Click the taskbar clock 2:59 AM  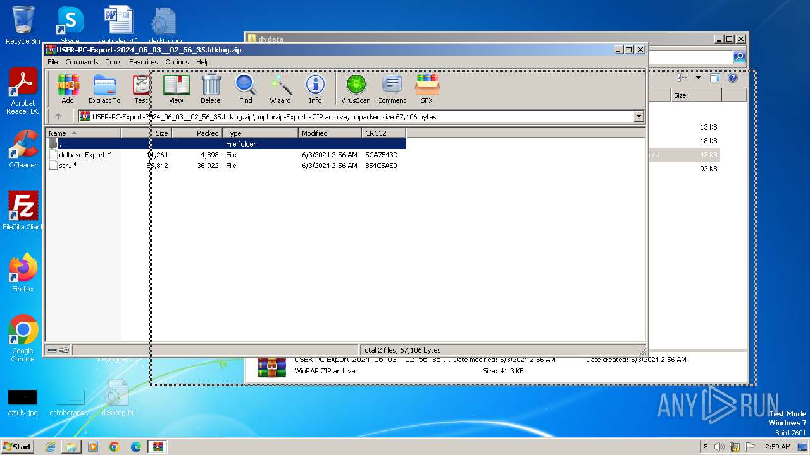pos(778,447)
